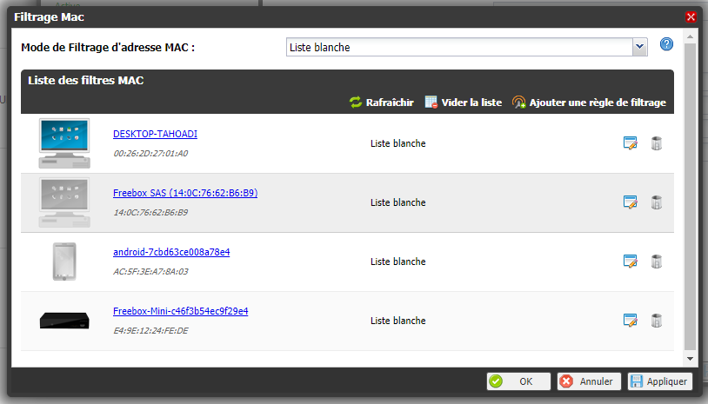Click Liste blanche in android row
Image resolution: width=708 pixels, height=404 pixels.
pos(398,262)
